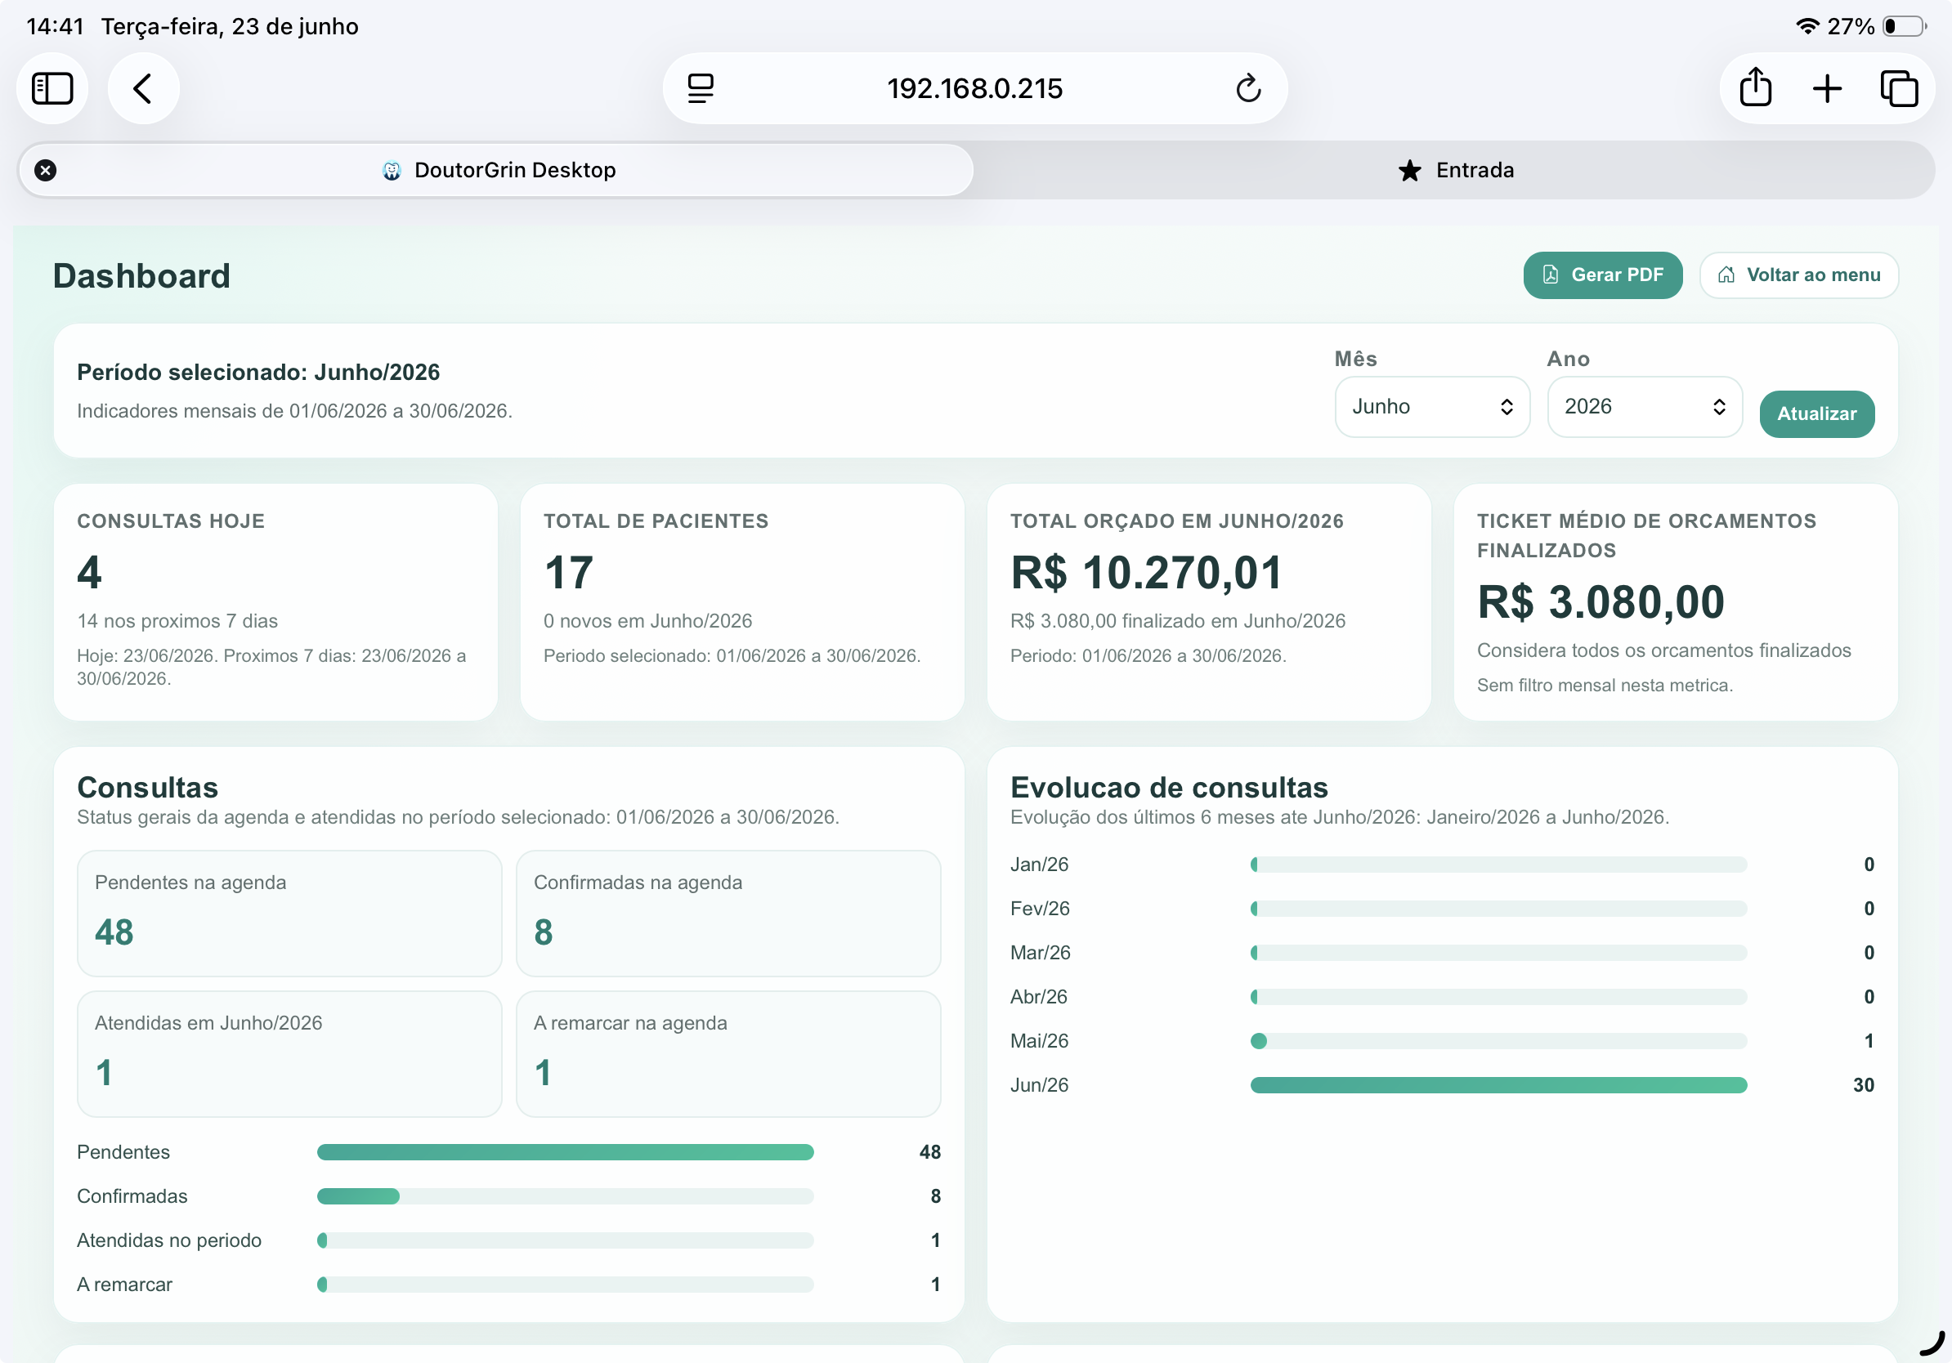Open the Mês dropdown showing Junho
1952x1363 pixels.
1433,407
